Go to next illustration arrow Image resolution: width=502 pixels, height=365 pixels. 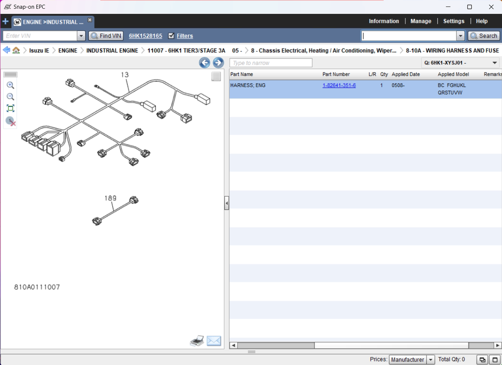[218, 63]
